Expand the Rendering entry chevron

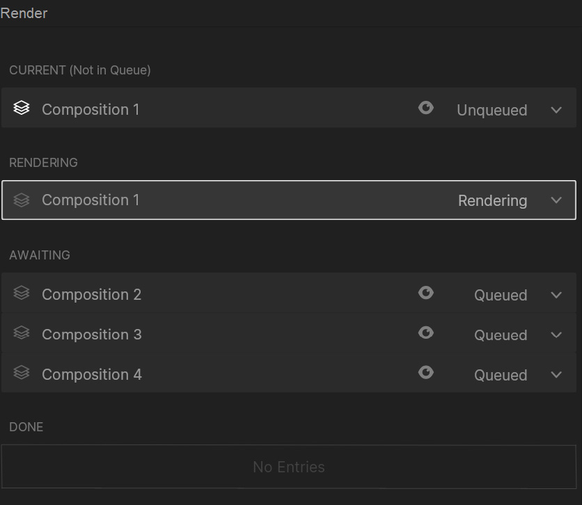[556, 200]
